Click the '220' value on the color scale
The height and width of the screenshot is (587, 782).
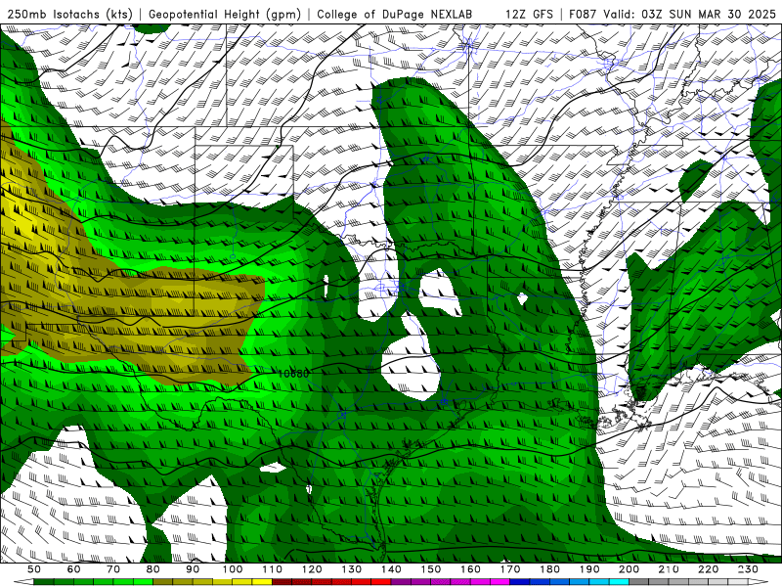(x=708, y=569)
